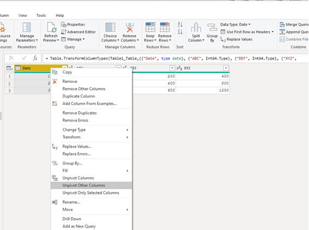Image resolution: width=309 pixels, height=230 pixels.
Task: Open the View ribbon tab
Action: tap(23, 15)
